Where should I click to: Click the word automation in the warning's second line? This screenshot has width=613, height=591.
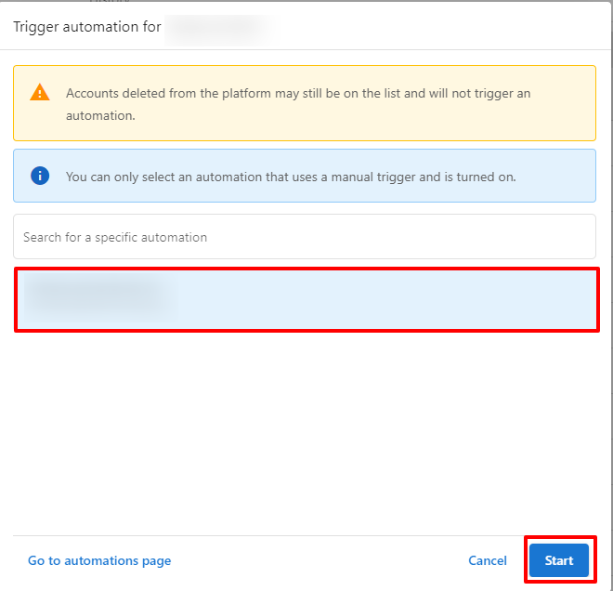click(x=100, y=116)
